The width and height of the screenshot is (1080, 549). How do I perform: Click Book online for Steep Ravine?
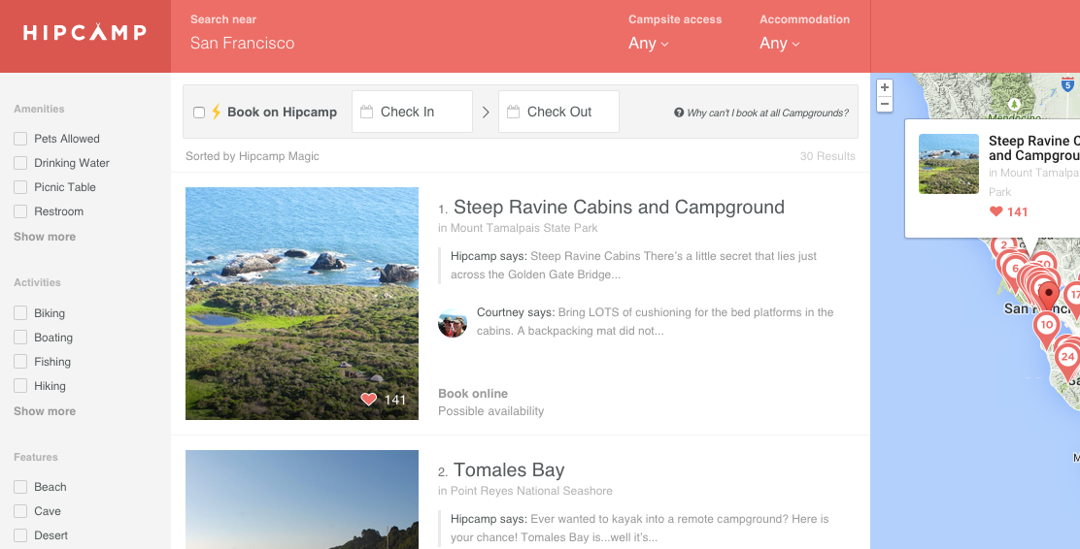(x=473, y=394)
